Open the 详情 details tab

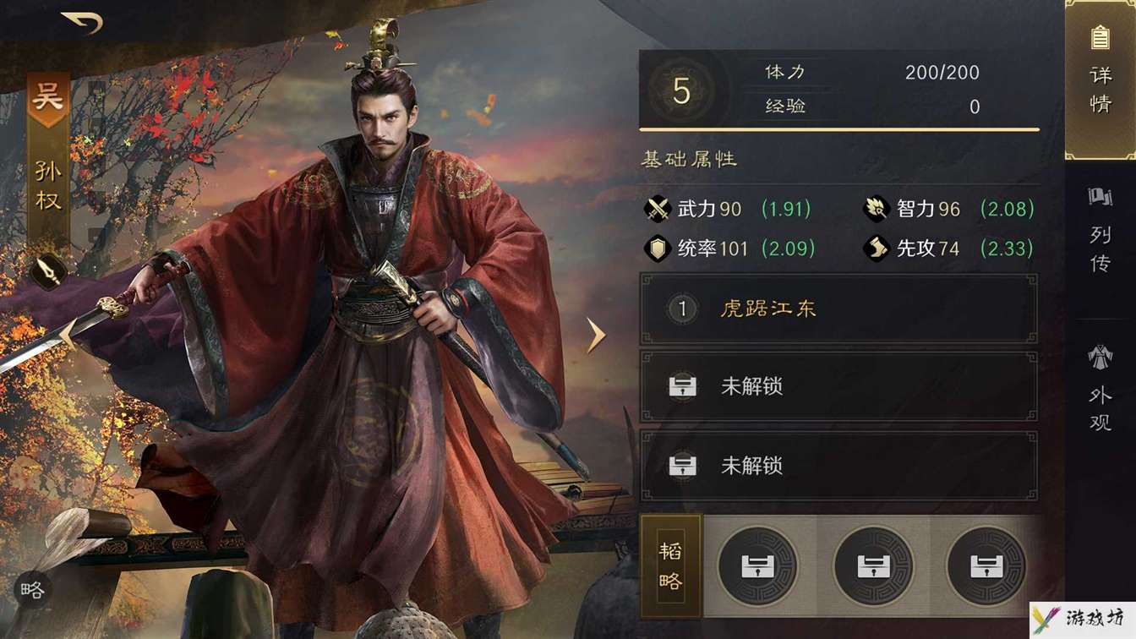[x=1100, y=79]
